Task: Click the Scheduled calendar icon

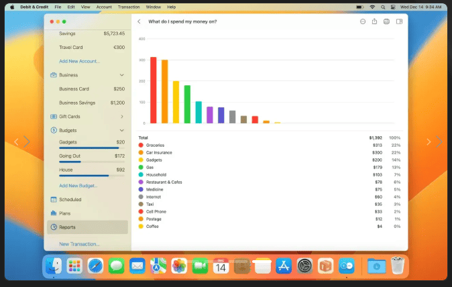Action: point(54,199)
